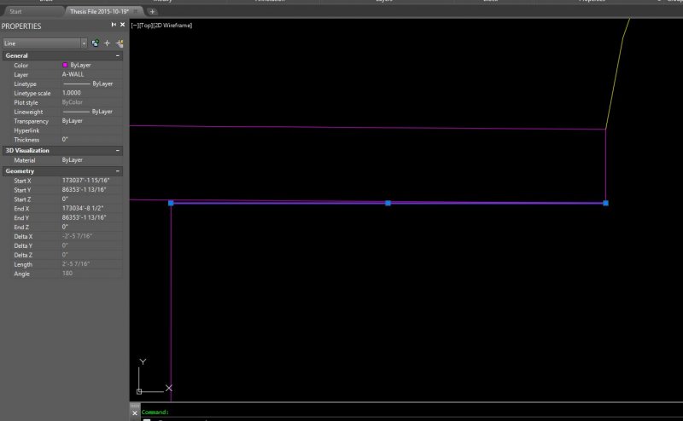Open the Linetype ByLayer field
Screen dimensions: 683x421
click(92, 84)
